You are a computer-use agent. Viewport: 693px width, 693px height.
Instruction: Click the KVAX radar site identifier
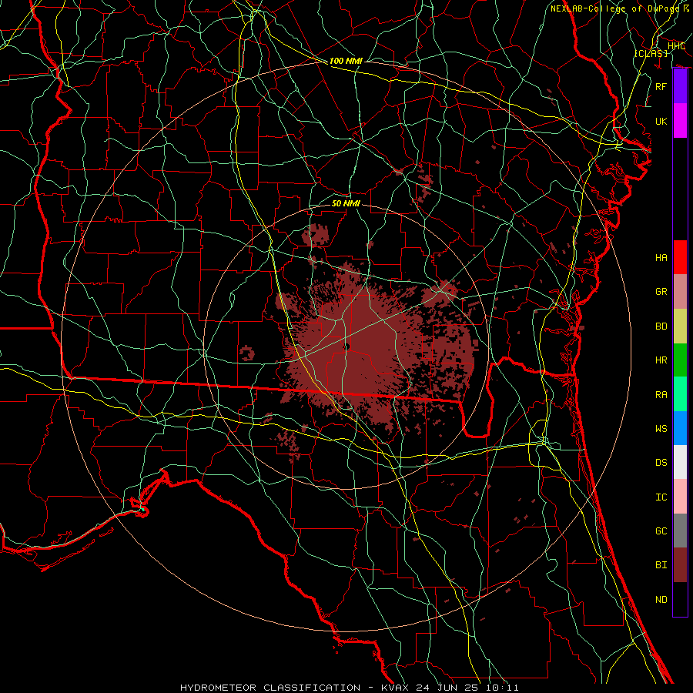[x=397, y=688]
